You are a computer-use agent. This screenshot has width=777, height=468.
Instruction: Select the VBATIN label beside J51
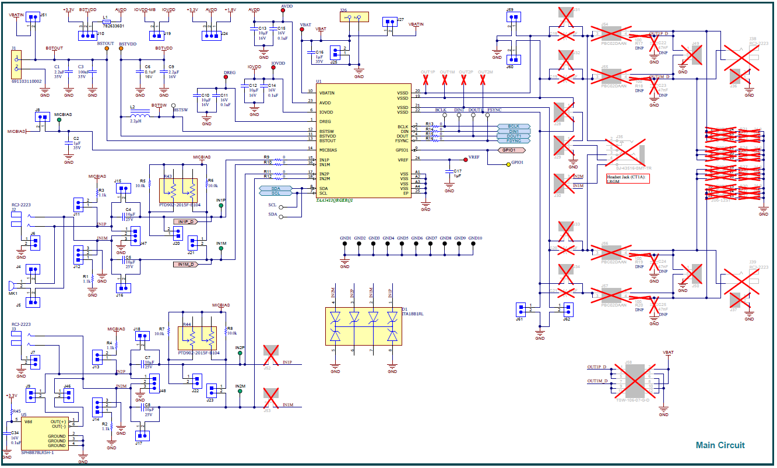click(x=17, y=15)
